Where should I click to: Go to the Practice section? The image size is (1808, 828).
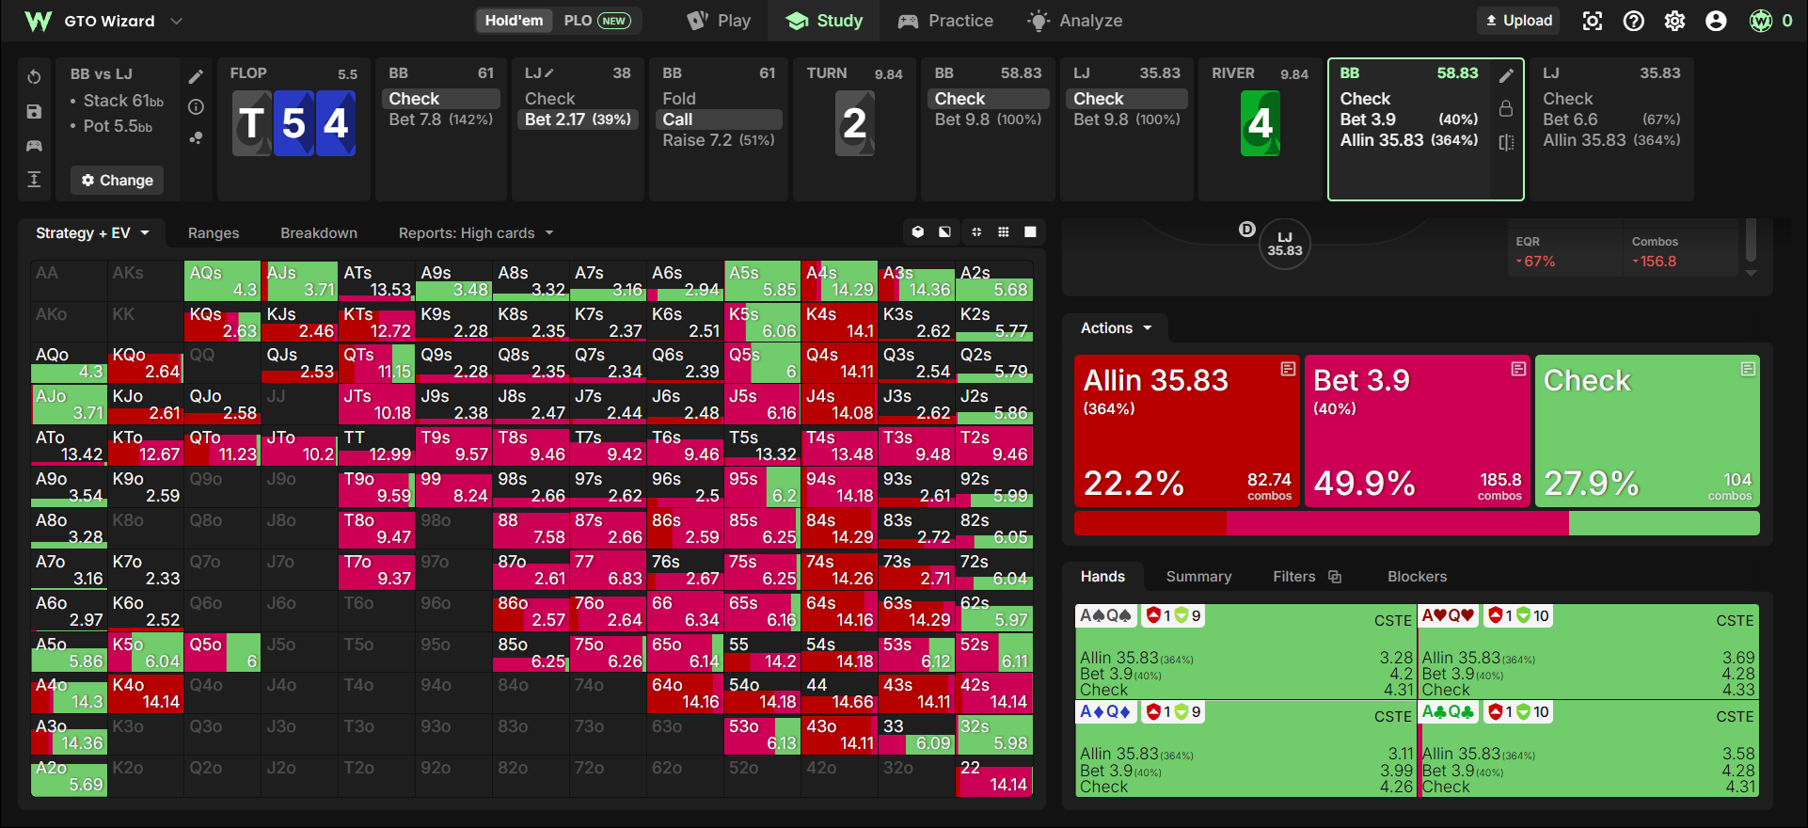pos(945,21)
